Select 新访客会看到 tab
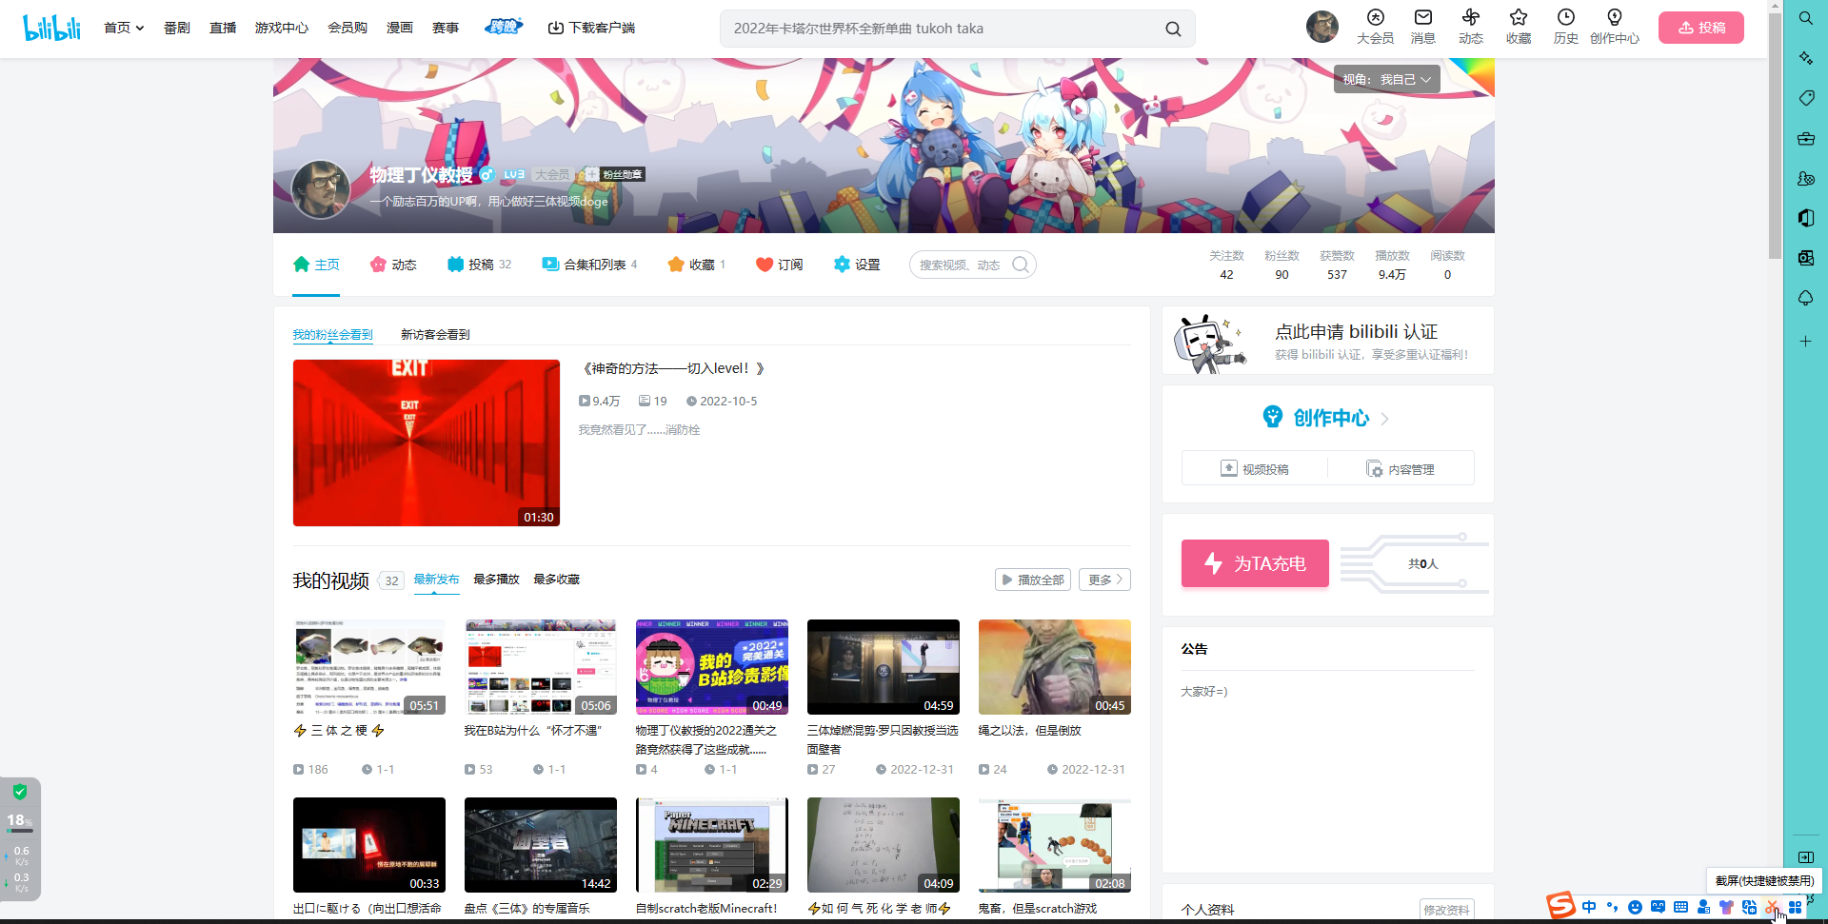 tap(435, 335)
